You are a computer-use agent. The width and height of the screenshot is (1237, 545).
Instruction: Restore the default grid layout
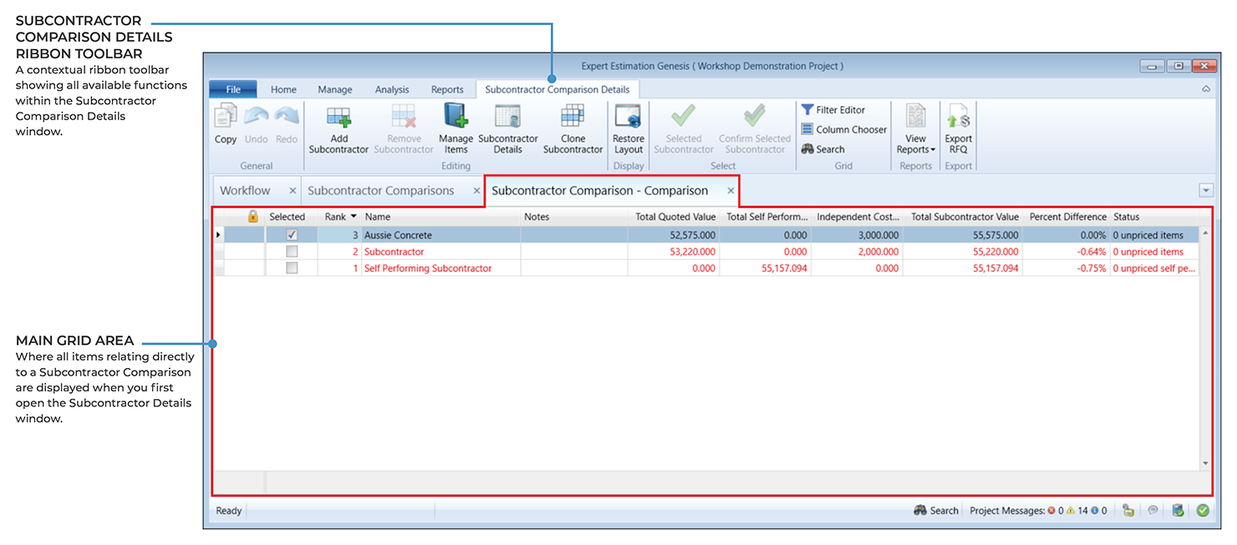click(628, 117)
